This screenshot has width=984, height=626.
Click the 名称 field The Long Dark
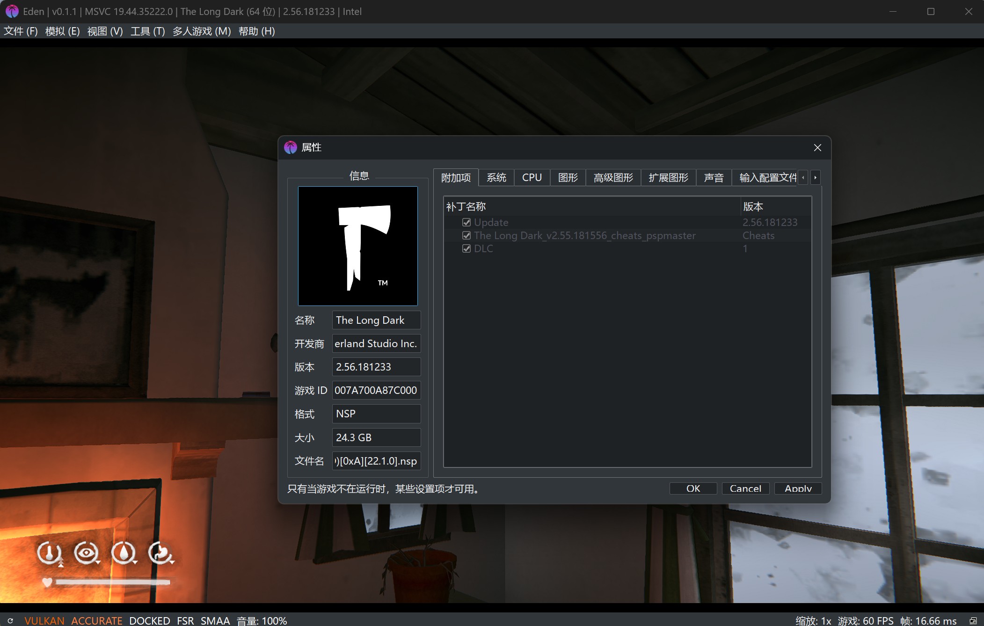[x=377, y=320]
